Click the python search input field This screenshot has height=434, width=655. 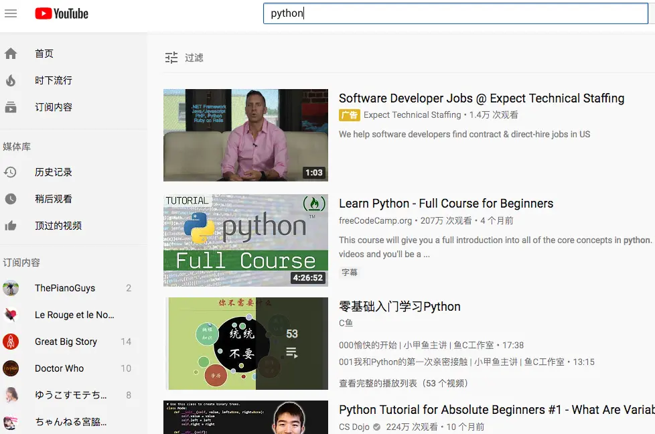455,13
